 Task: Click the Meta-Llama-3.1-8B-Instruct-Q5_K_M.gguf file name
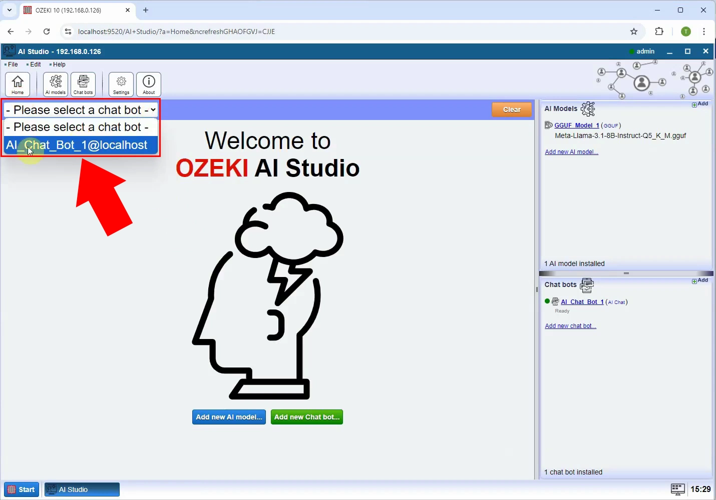[x=620, y=135]
